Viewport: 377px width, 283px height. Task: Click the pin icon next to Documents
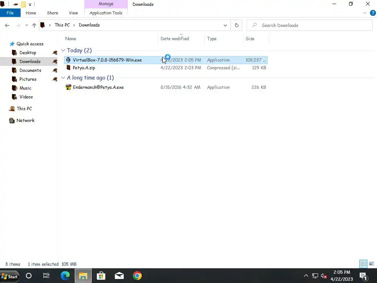(55, 70)
